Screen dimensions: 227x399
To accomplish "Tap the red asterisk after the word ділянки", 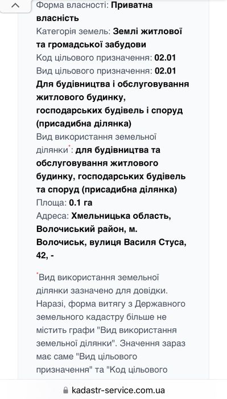I will pyautogui.click(x=69, y=146).
